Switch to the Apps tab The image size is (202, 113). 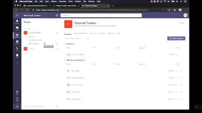coord(119,33)
